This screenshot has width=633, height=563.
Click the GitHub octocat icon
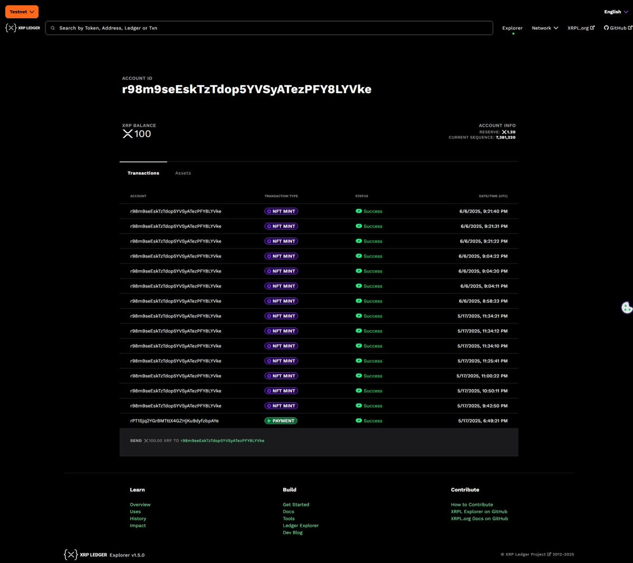point(606,28)
